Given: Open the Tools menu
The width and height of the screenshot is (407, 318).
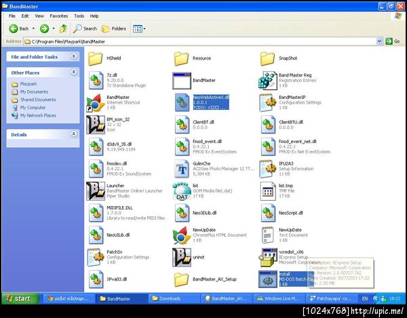Looking at the screenshot, I should coord(79,16).
